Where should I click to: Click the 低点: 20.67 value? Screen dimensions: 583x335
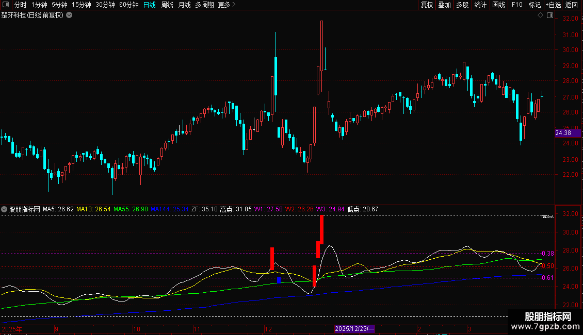click(363, 209)
